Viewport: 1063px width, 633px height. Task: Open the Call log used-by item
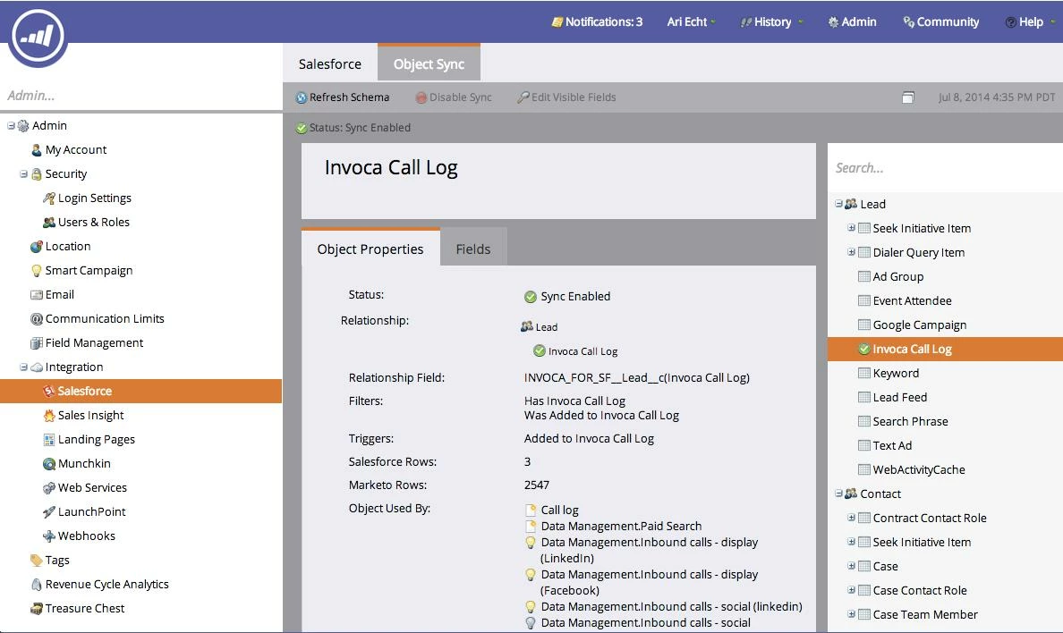pos(552,510)
